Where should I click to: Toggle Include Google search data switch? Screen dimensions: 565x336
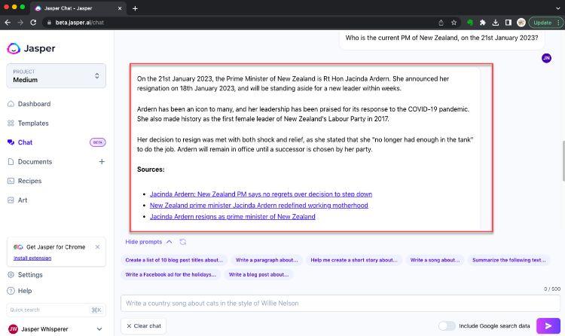[x=447, y=325]
